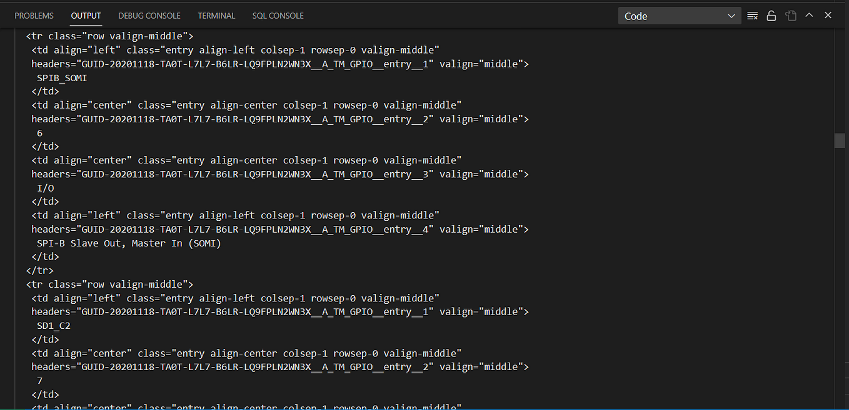Expand the dropdown arrow beside Code

click(730, 16)
